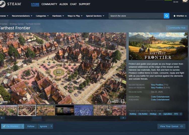Click the Agriculture tag
189x135 pixels.
168,114
